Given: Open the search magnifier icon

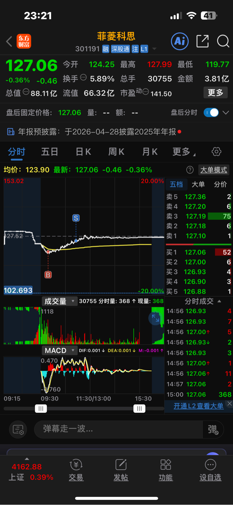Looking at the screenshot, I should coord(223,41).
